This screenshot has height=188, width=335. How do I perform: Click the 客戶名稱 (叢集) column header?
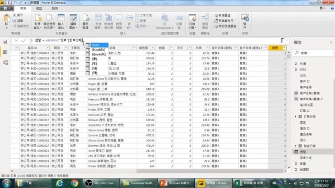tap(221, 48)
